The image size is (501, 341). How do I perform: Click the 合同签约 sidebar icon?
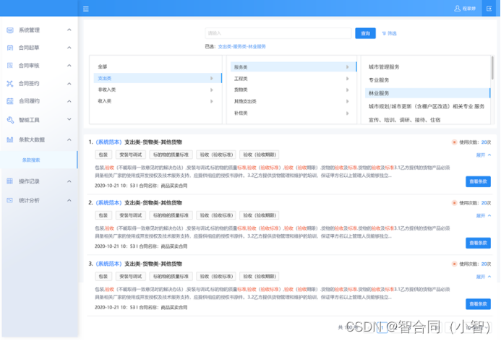10,84
